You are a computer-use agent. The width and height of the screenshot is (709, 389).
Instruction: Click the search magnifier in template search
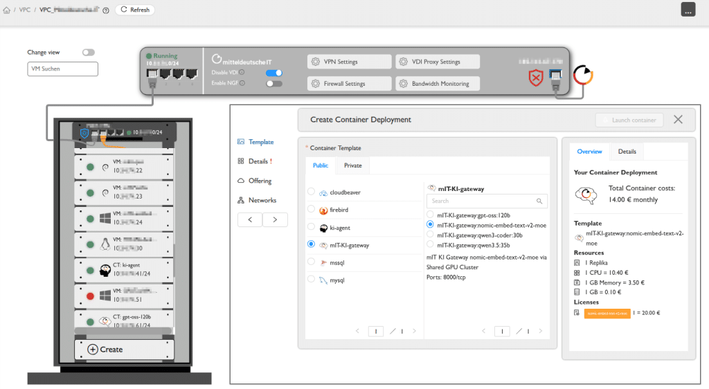point(539,201)
